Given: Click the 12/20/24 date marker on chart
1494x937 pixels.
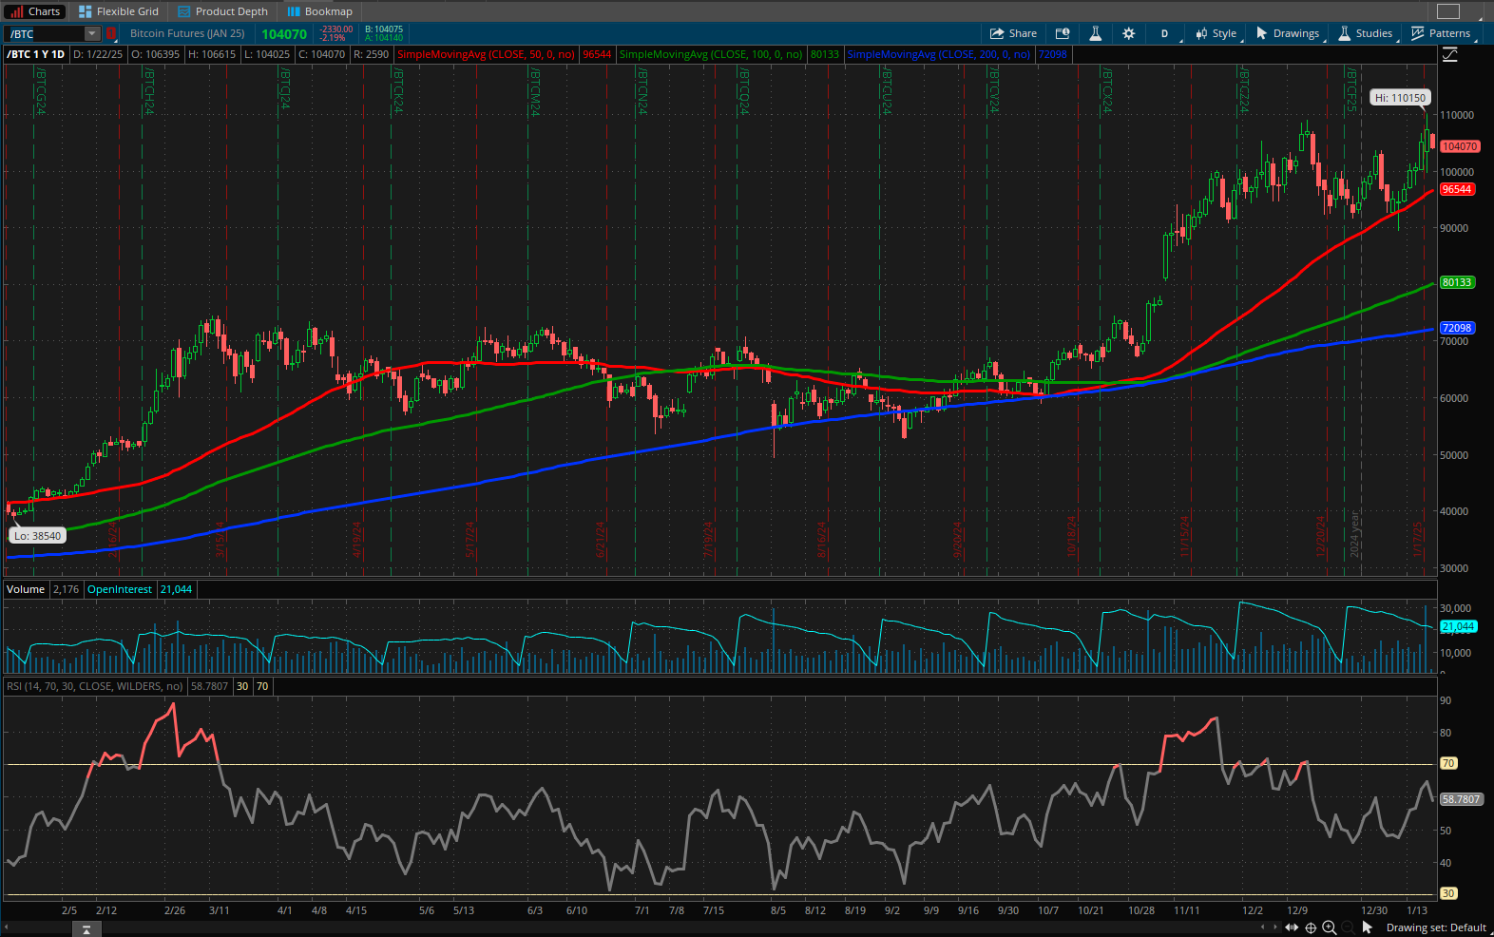Looking at the screenshot, I should click(1321, 537).
